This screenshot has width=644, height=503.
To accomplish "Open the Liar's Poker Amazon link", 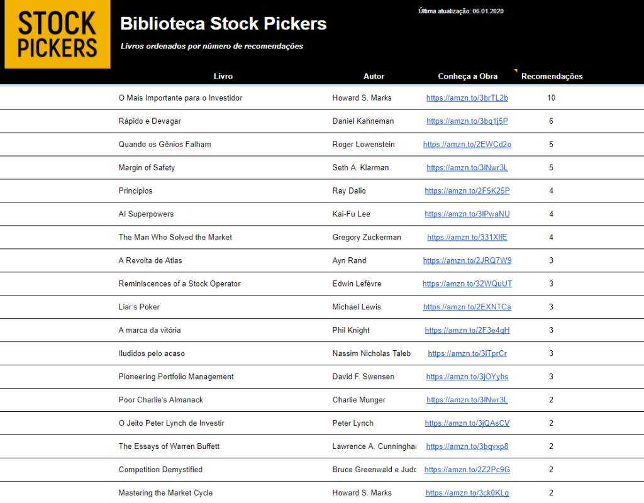I will [x=467, y=307].
